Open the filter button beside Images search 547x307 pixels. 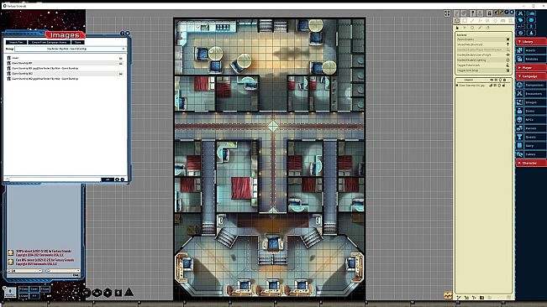pos(108,180)
